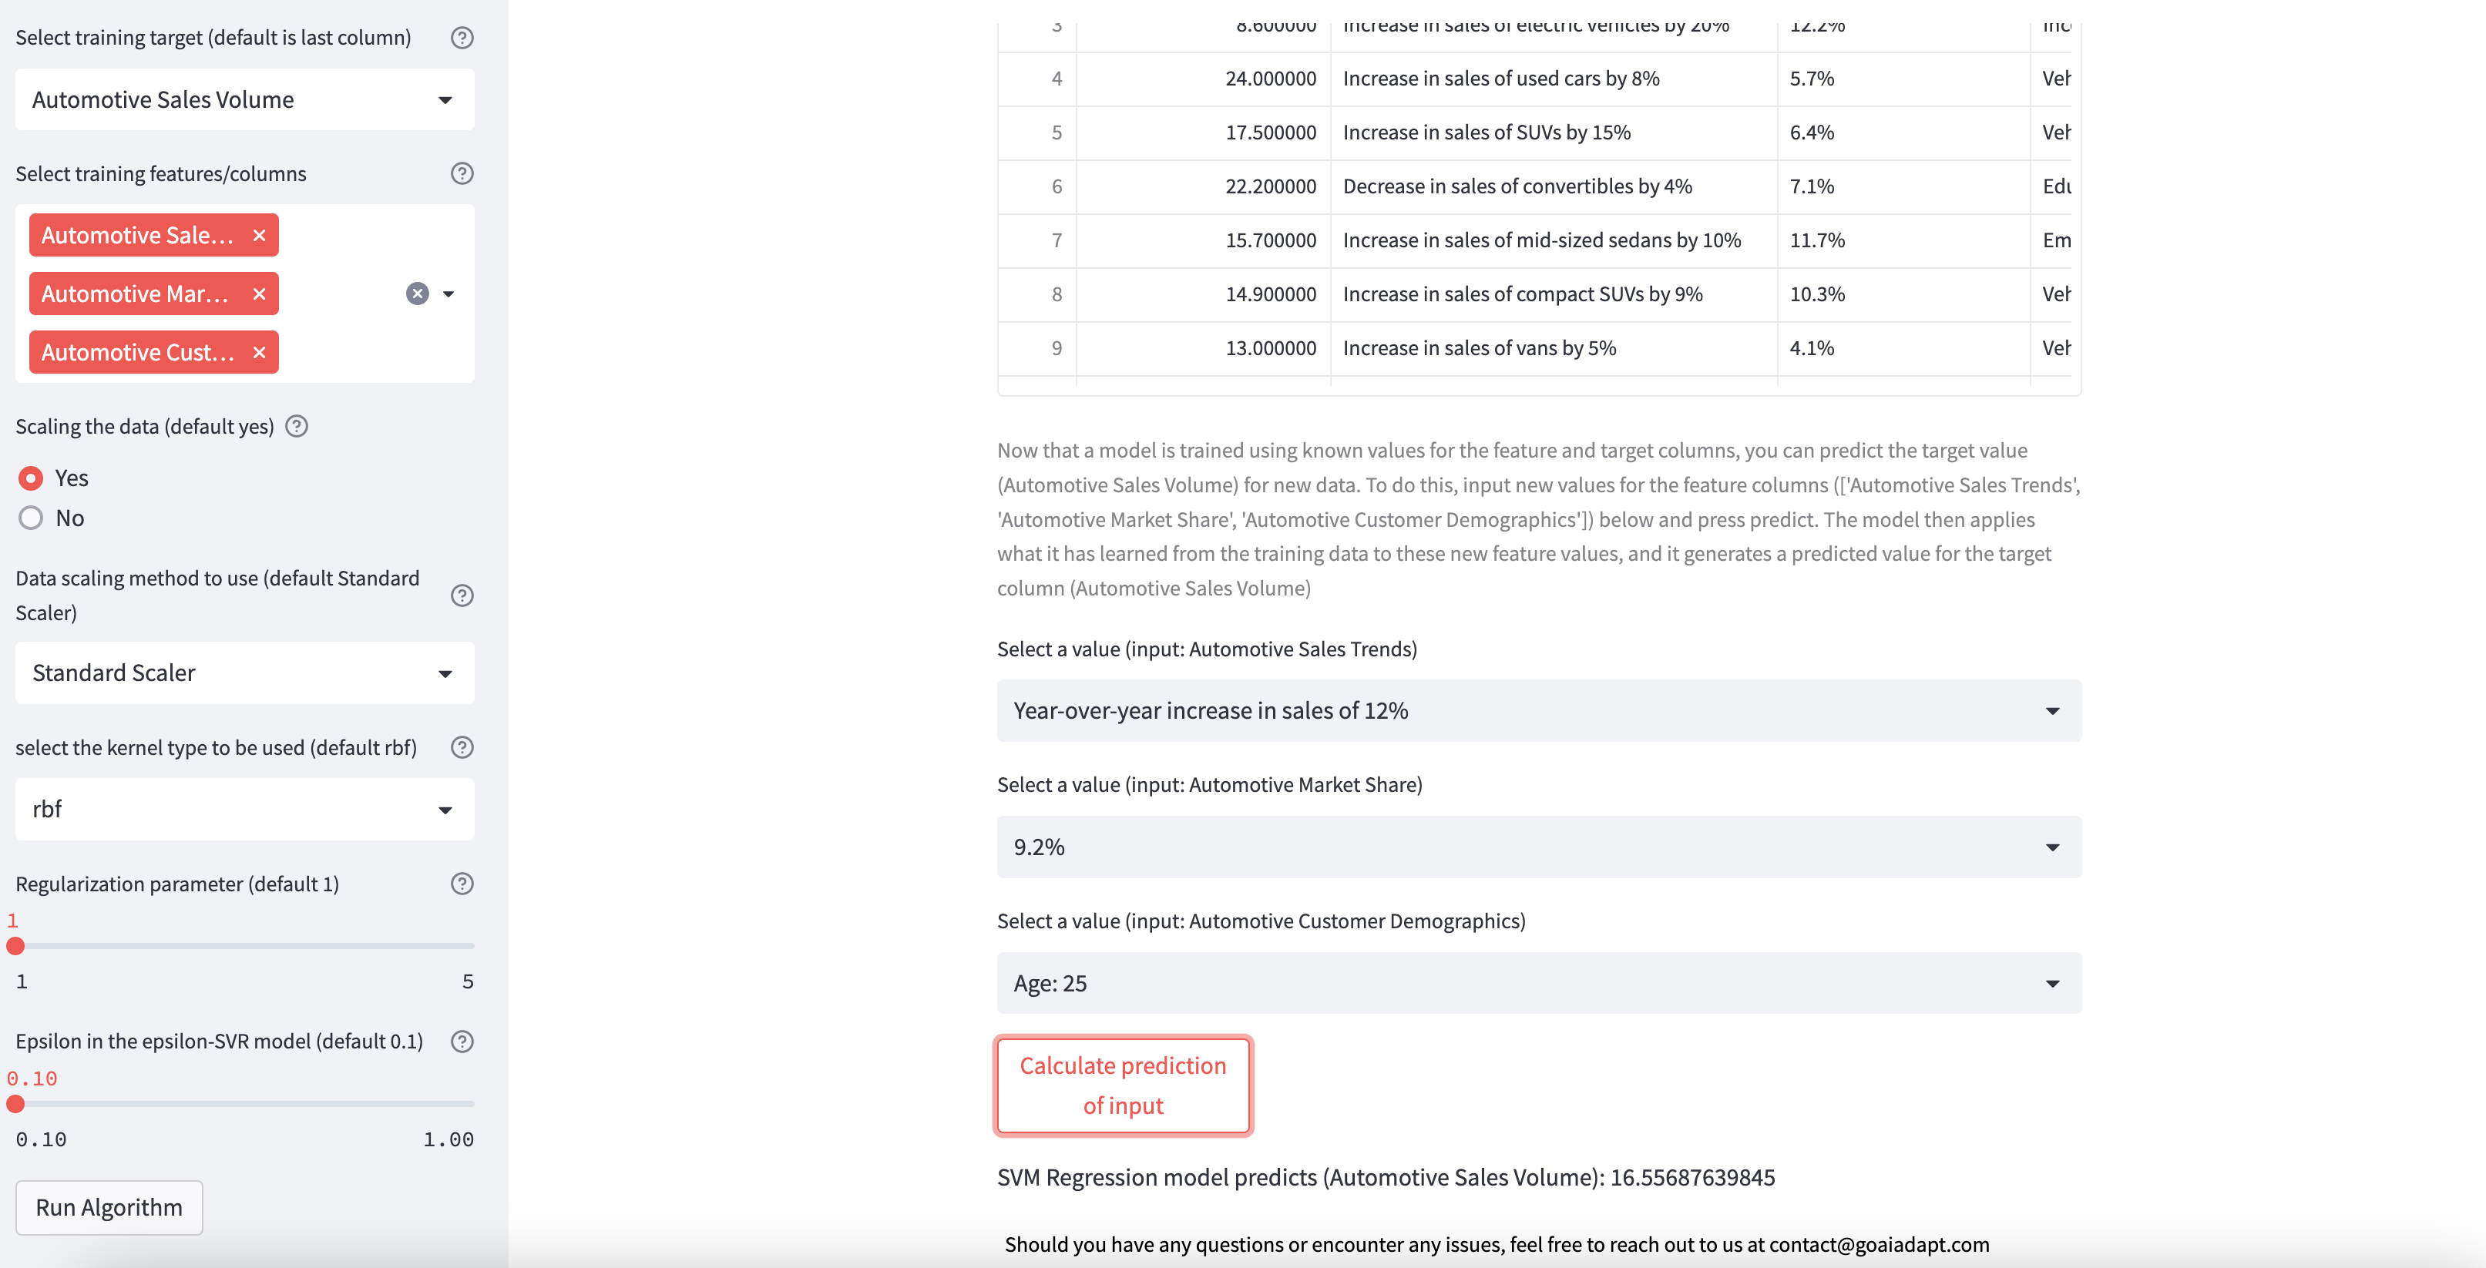Clear all selected training features
The width and height of the screenshot is (2486, 1268).
[417, 294]
